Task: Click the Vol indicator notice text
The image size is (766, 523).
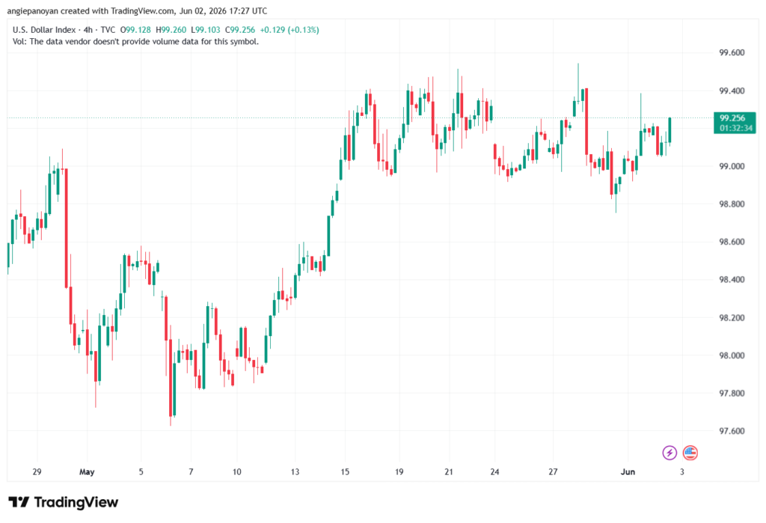Action: 136,42
